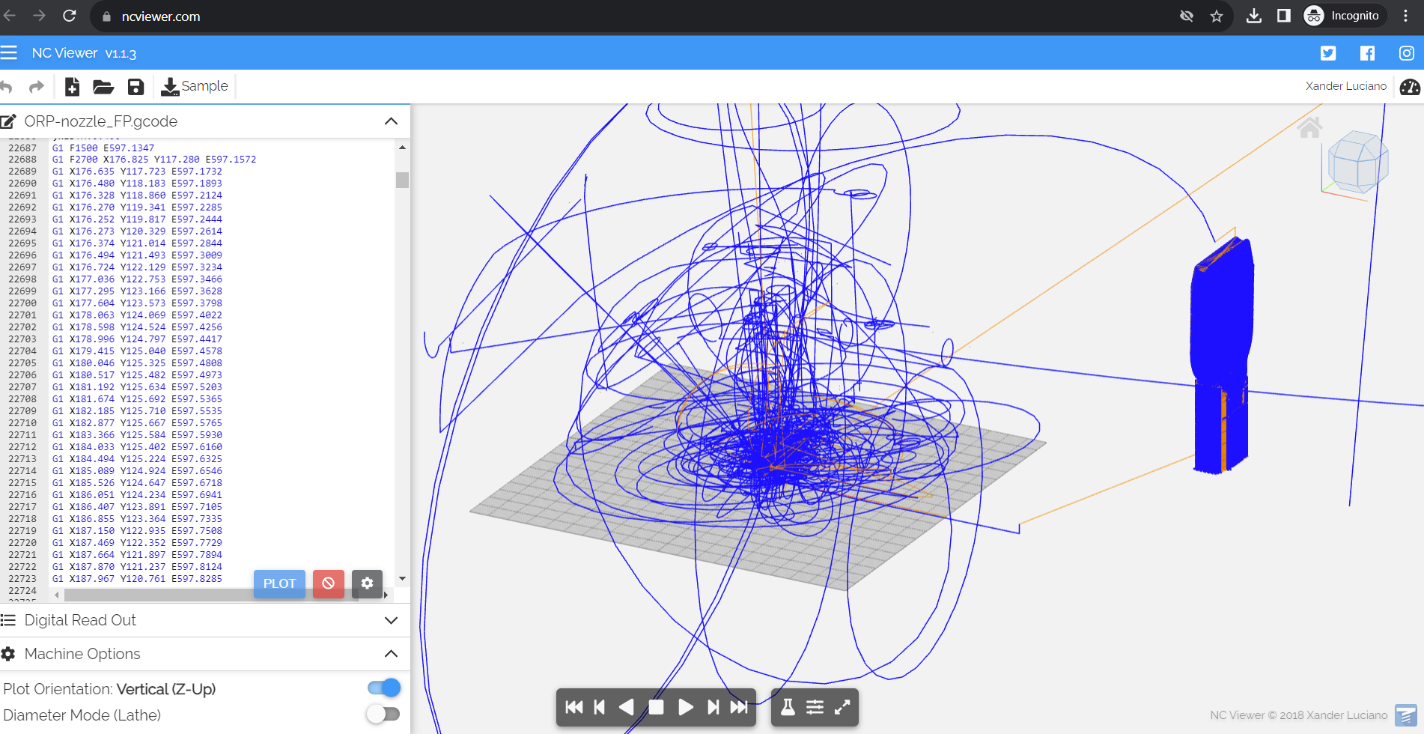Click the red cancel plot icon

328,583
